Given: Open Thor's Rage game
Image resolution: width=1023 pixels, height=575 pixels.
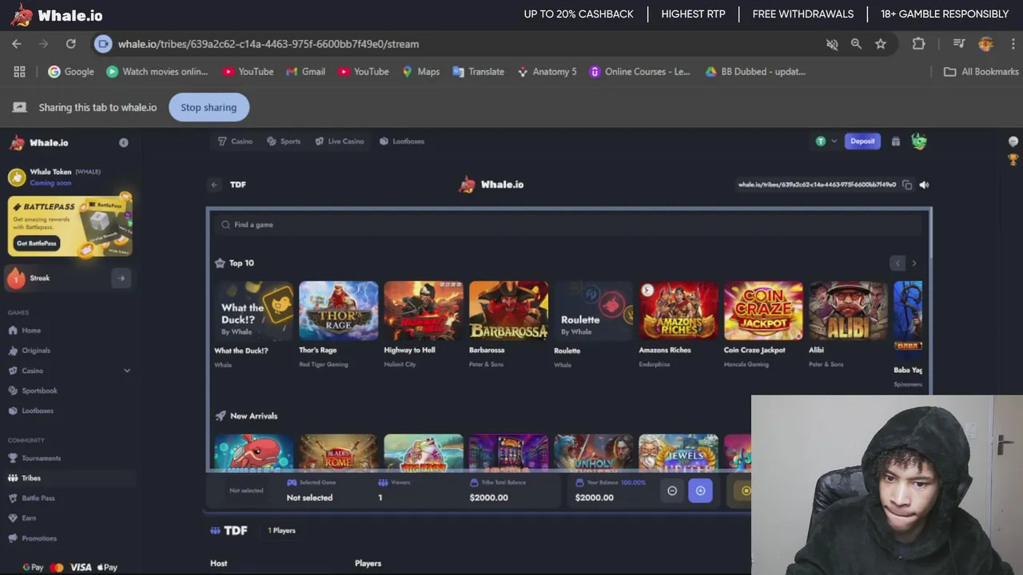Looking at the screenshot, I should point(339,311).
